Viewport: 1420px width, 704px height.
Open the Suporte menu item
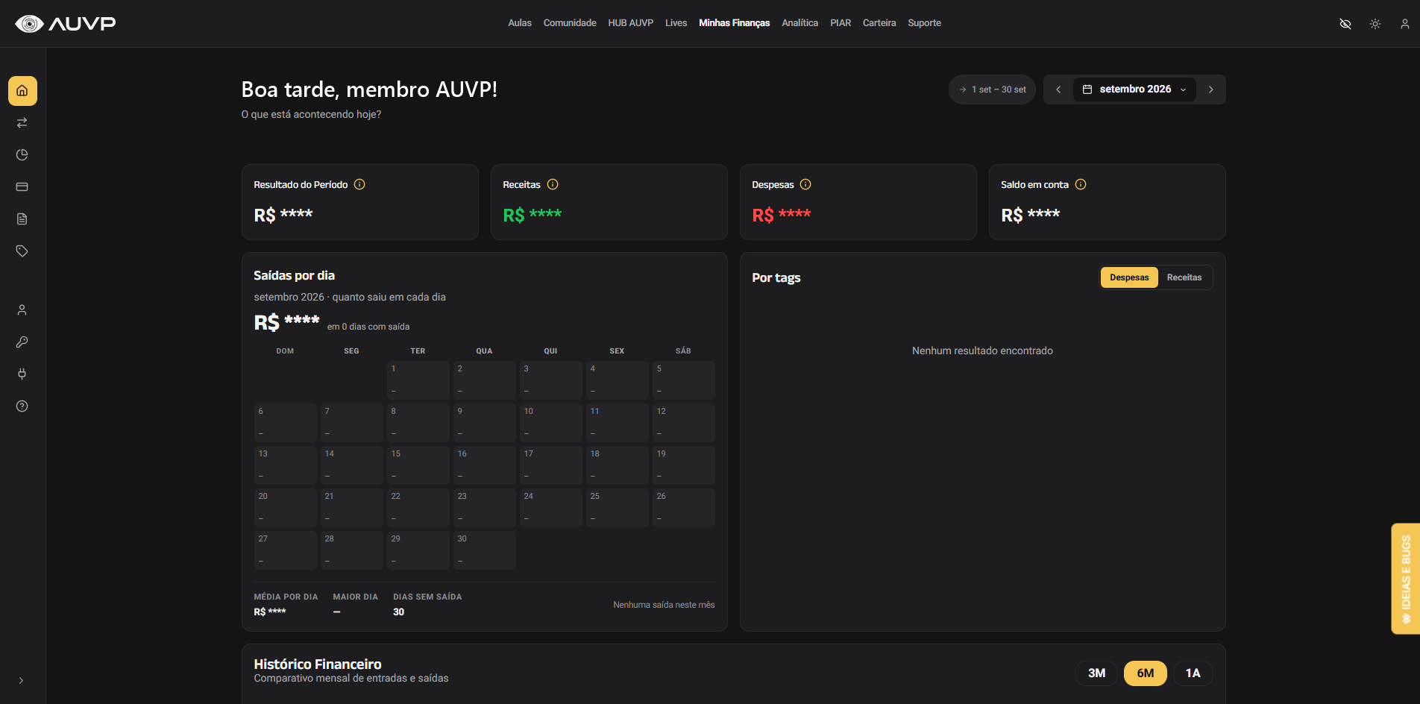tap(925, 23)
